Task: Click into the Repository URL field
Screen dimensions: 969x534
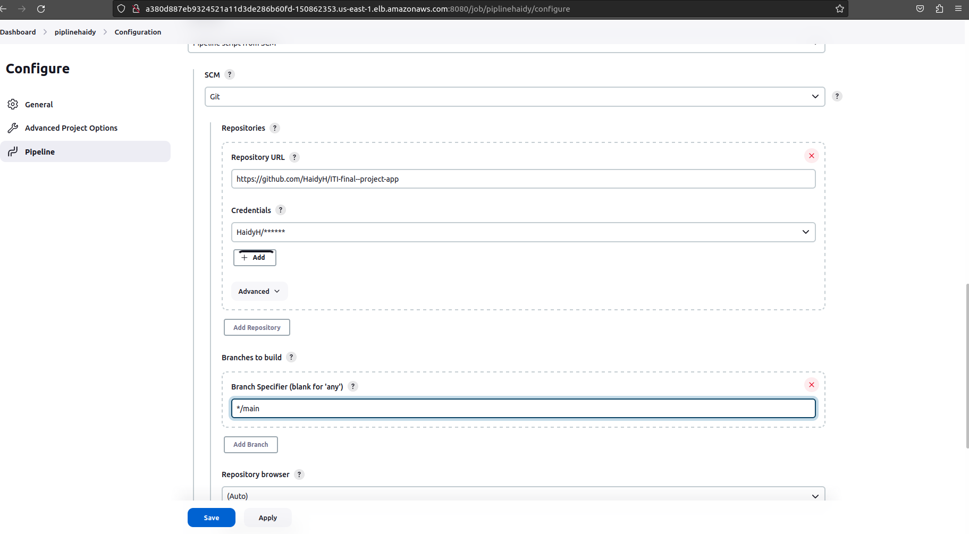Action: coord(523,179)
